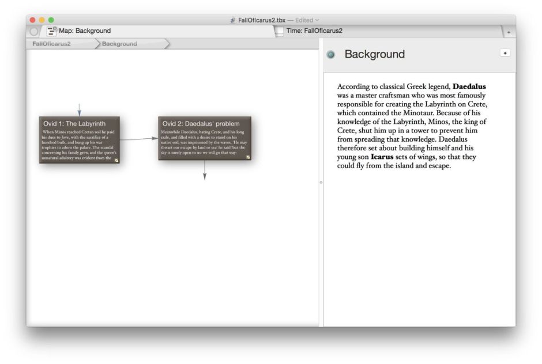Select the Ovid 1: The Labyrinth note
This screenshot has width=542, height=364.
click(78, 140)
